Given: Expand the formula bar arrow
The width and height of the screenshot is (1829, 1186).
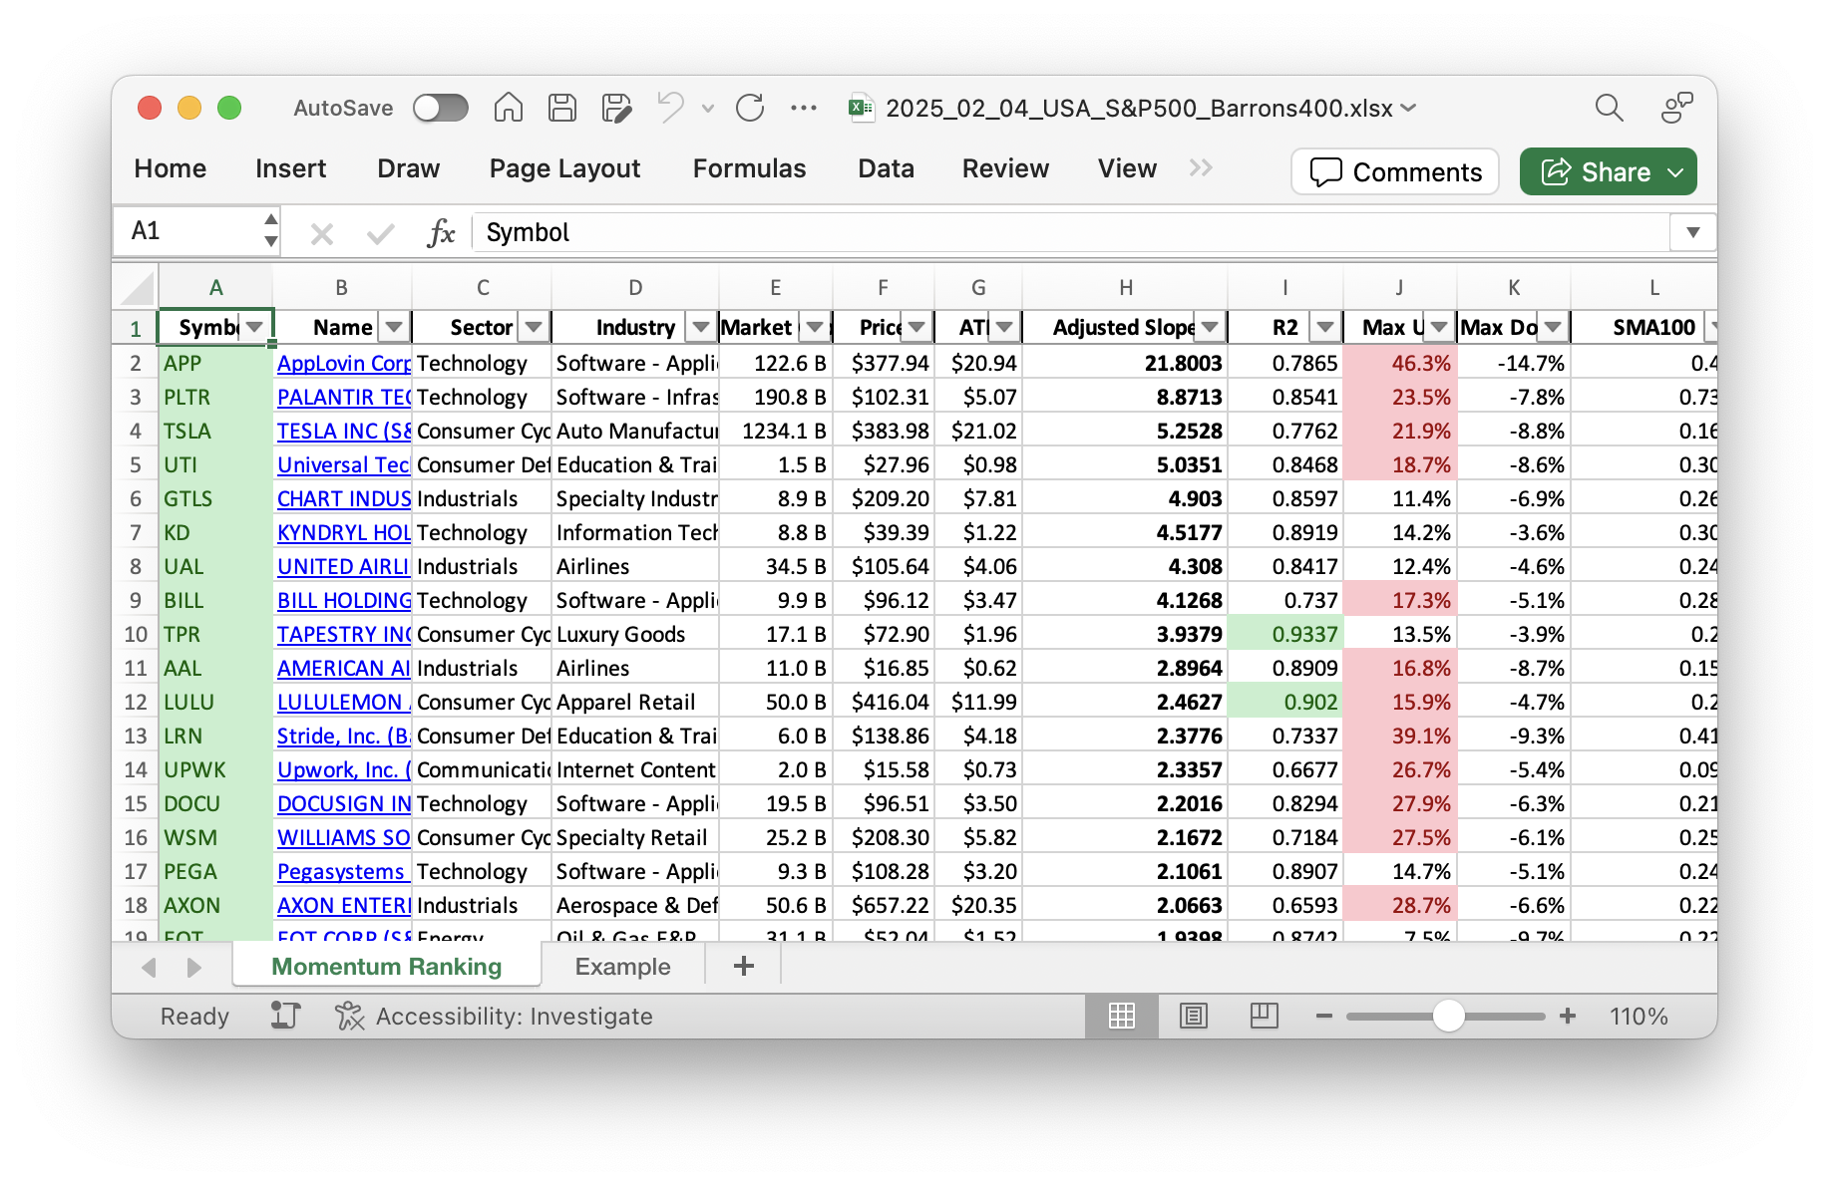Looking at the screenshot, I should point(1692,232).
